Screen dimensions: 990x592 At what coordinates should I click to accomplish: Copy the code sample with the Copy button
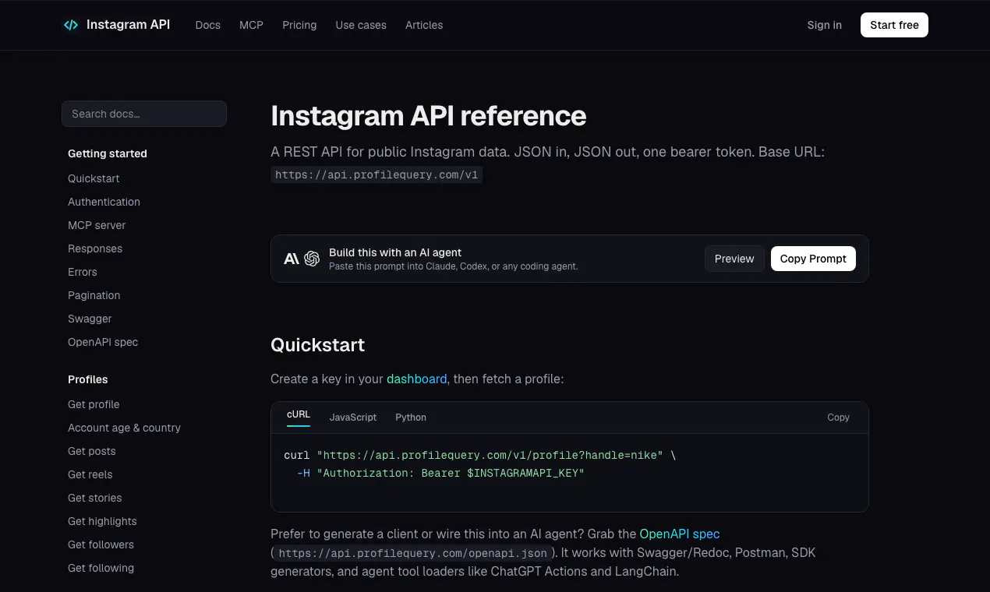click(838, 418)
